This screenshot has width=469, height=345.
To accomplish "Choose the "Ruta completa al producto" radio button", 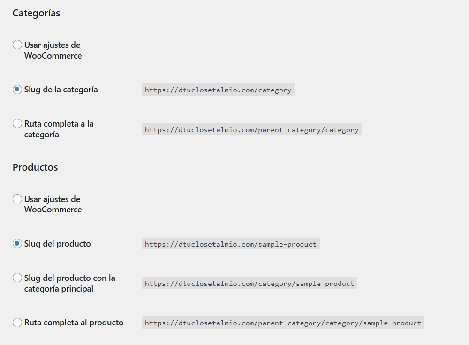I will coord(17,322).
